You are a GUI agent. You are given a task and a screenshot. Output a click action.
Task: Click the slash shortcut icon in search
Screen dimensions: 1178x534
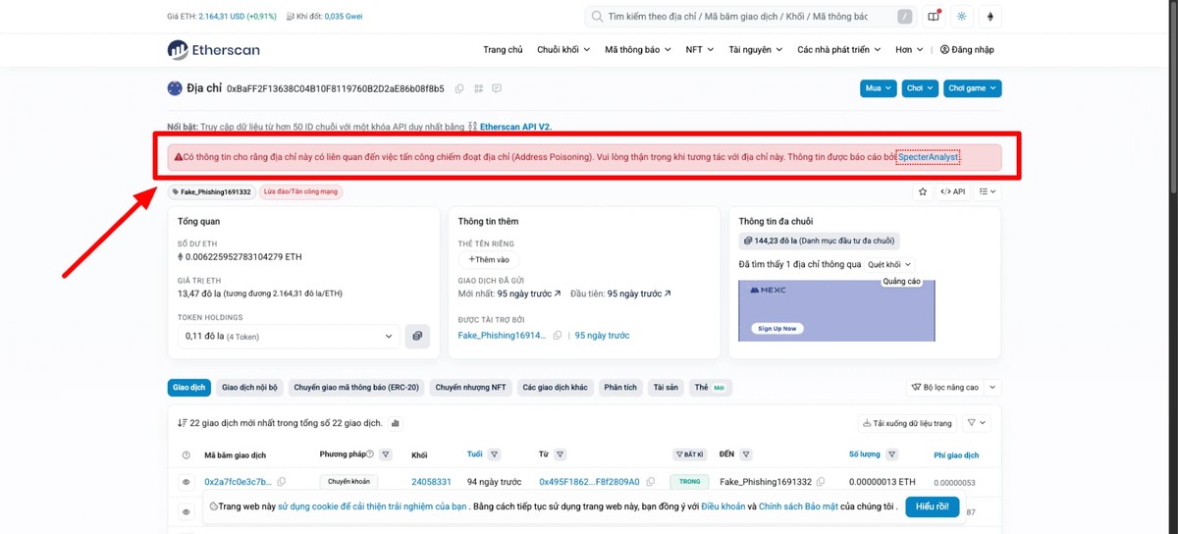click(x=904, y=17)
